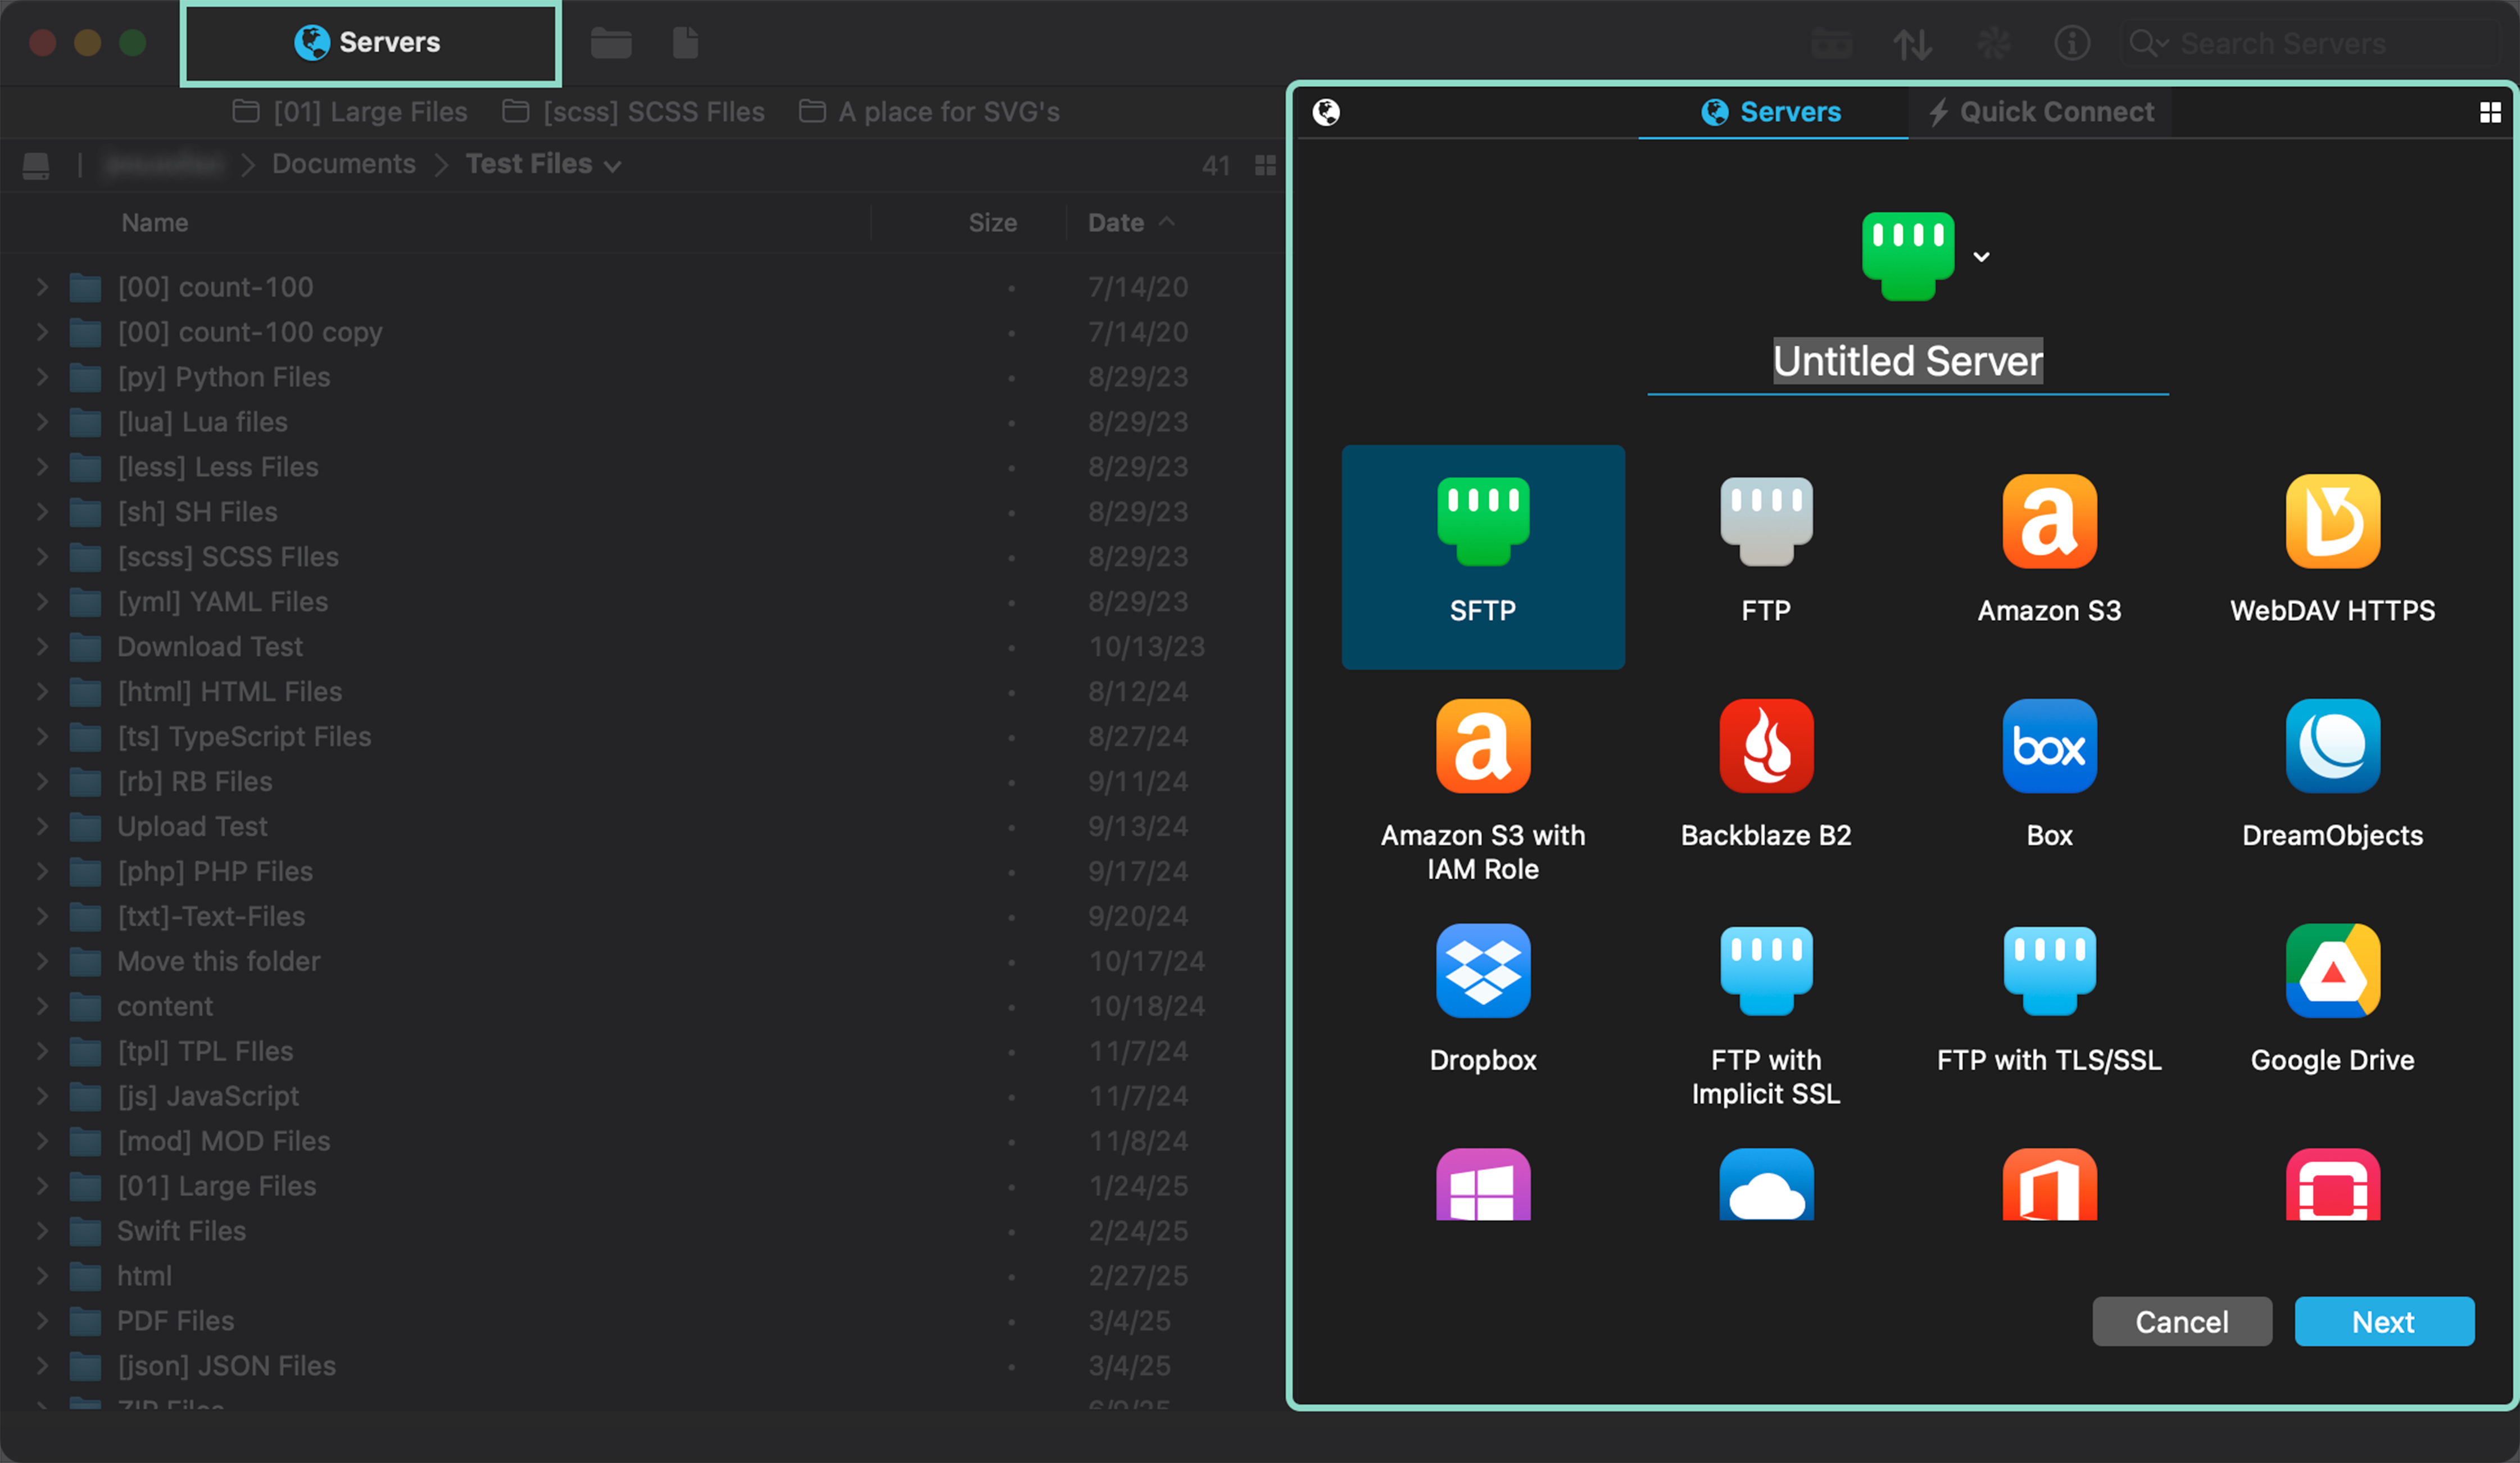Open A place for SVG's favorite
This screenshot has width=2520, height=1463.
[x=930, y=112]
